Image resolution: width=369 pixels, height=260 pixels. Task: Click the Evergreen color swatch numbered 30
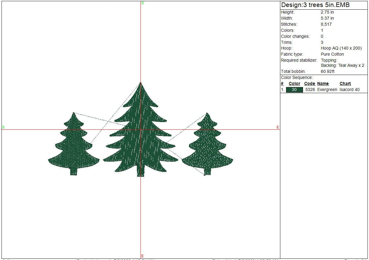(x=294, y=90)
